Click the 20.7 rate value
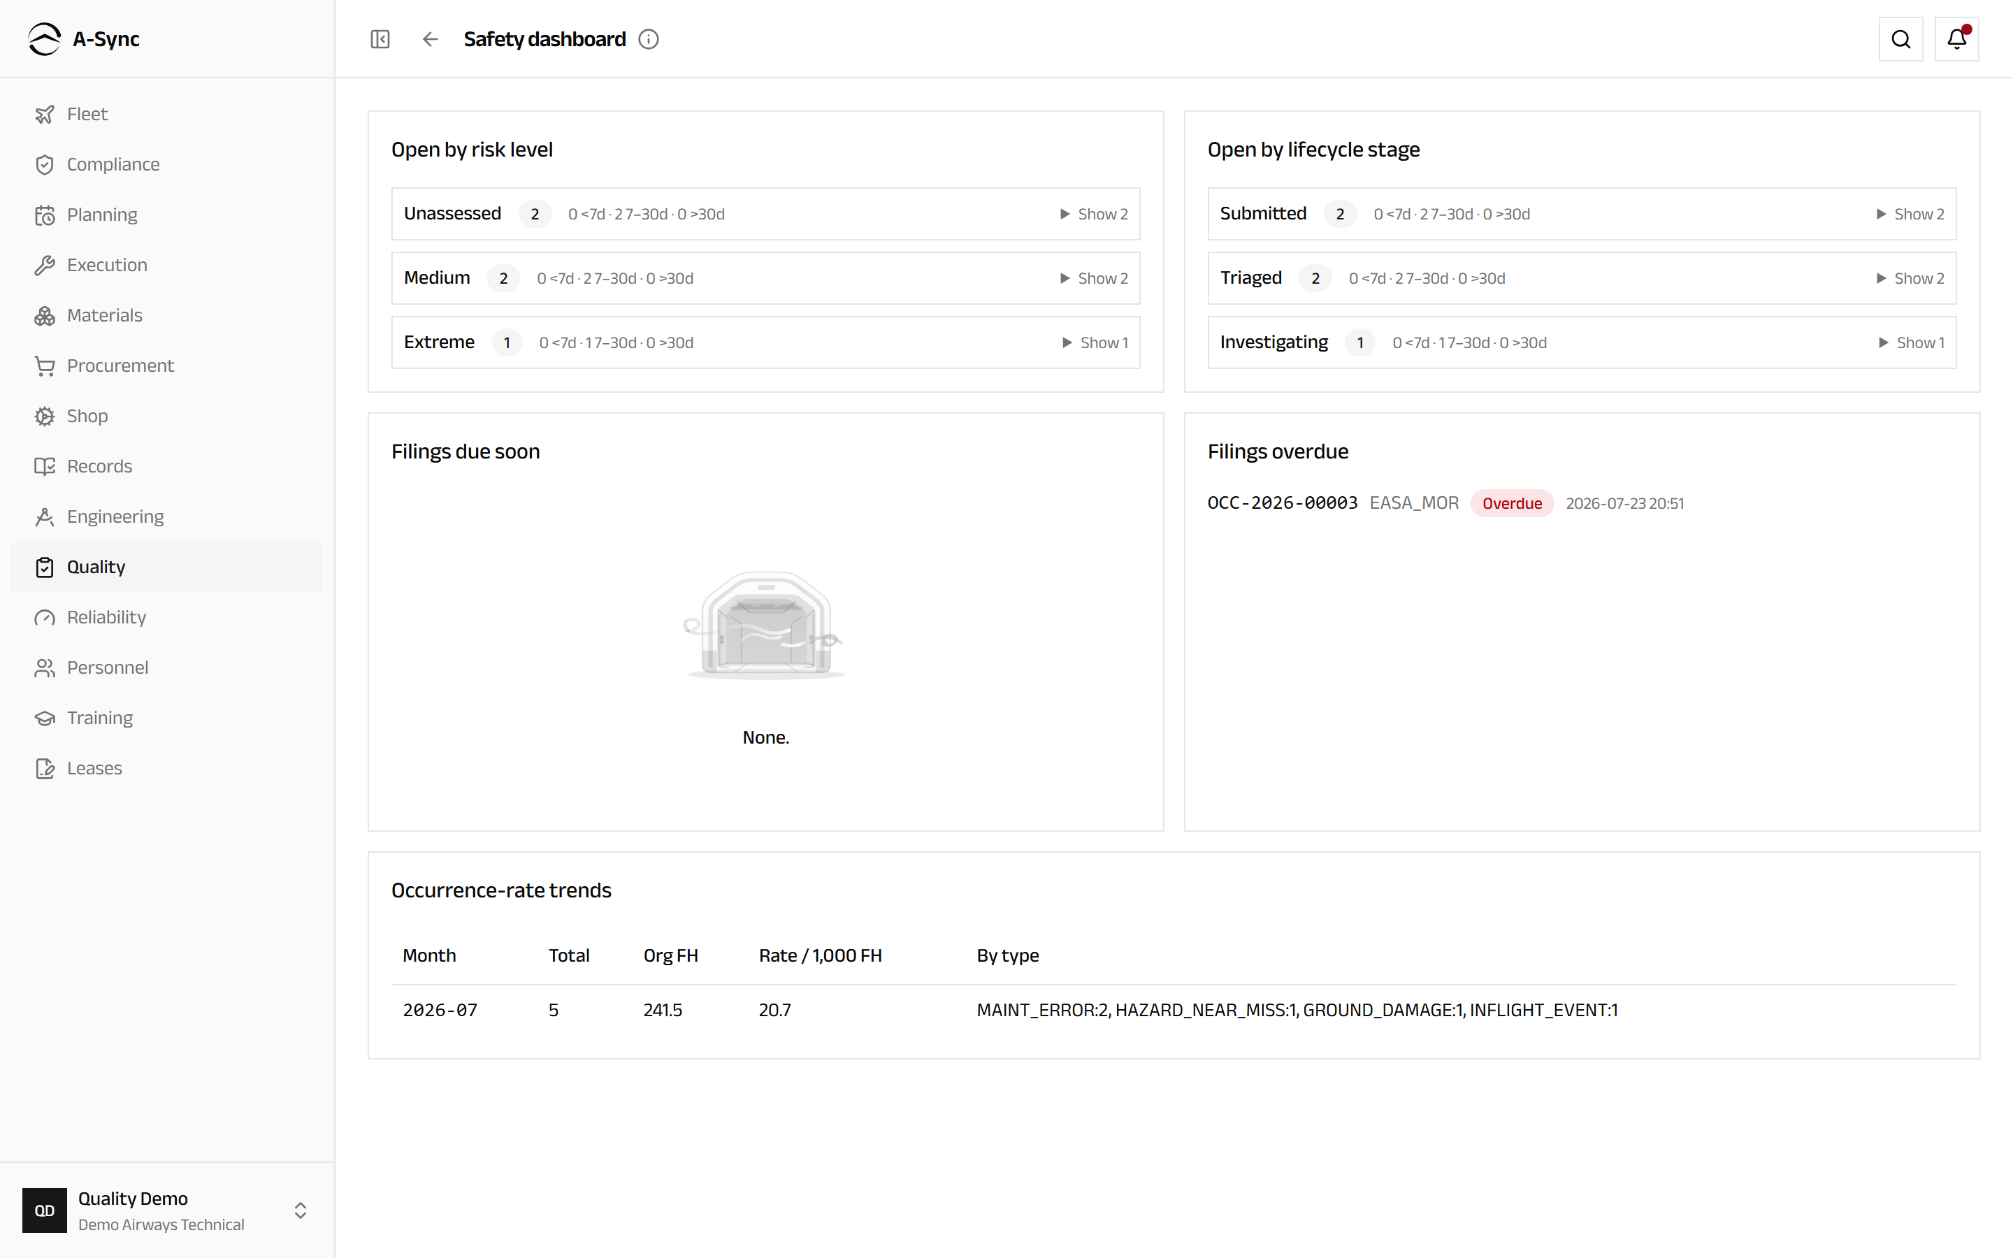The image size is (2013, 1258). click(x=774, y=1010)
